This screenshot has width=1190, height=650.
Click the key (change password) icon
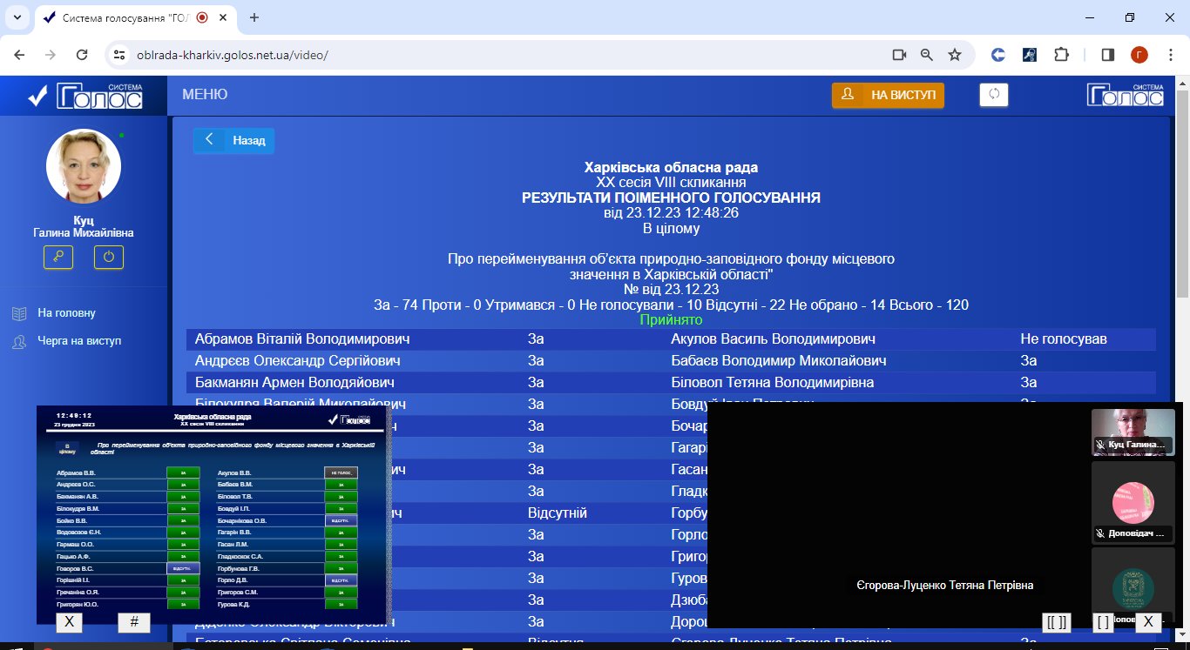click(58, 258)
